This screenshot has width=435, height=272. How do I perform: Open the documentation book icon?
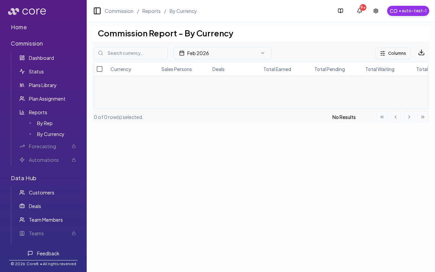point(341,11)
